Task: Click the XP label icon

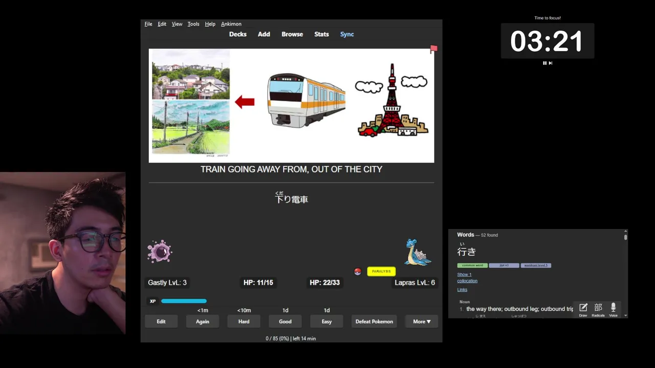Action: coord(152,301)
